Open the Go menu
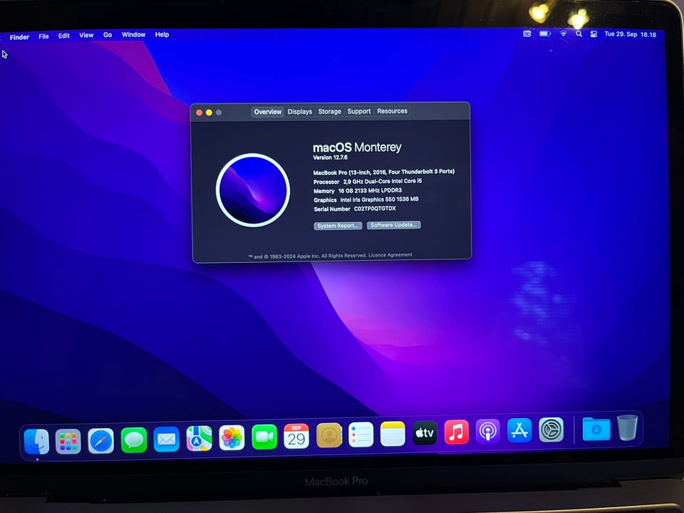Screen dimensions: 684x513 click(108, 35)
